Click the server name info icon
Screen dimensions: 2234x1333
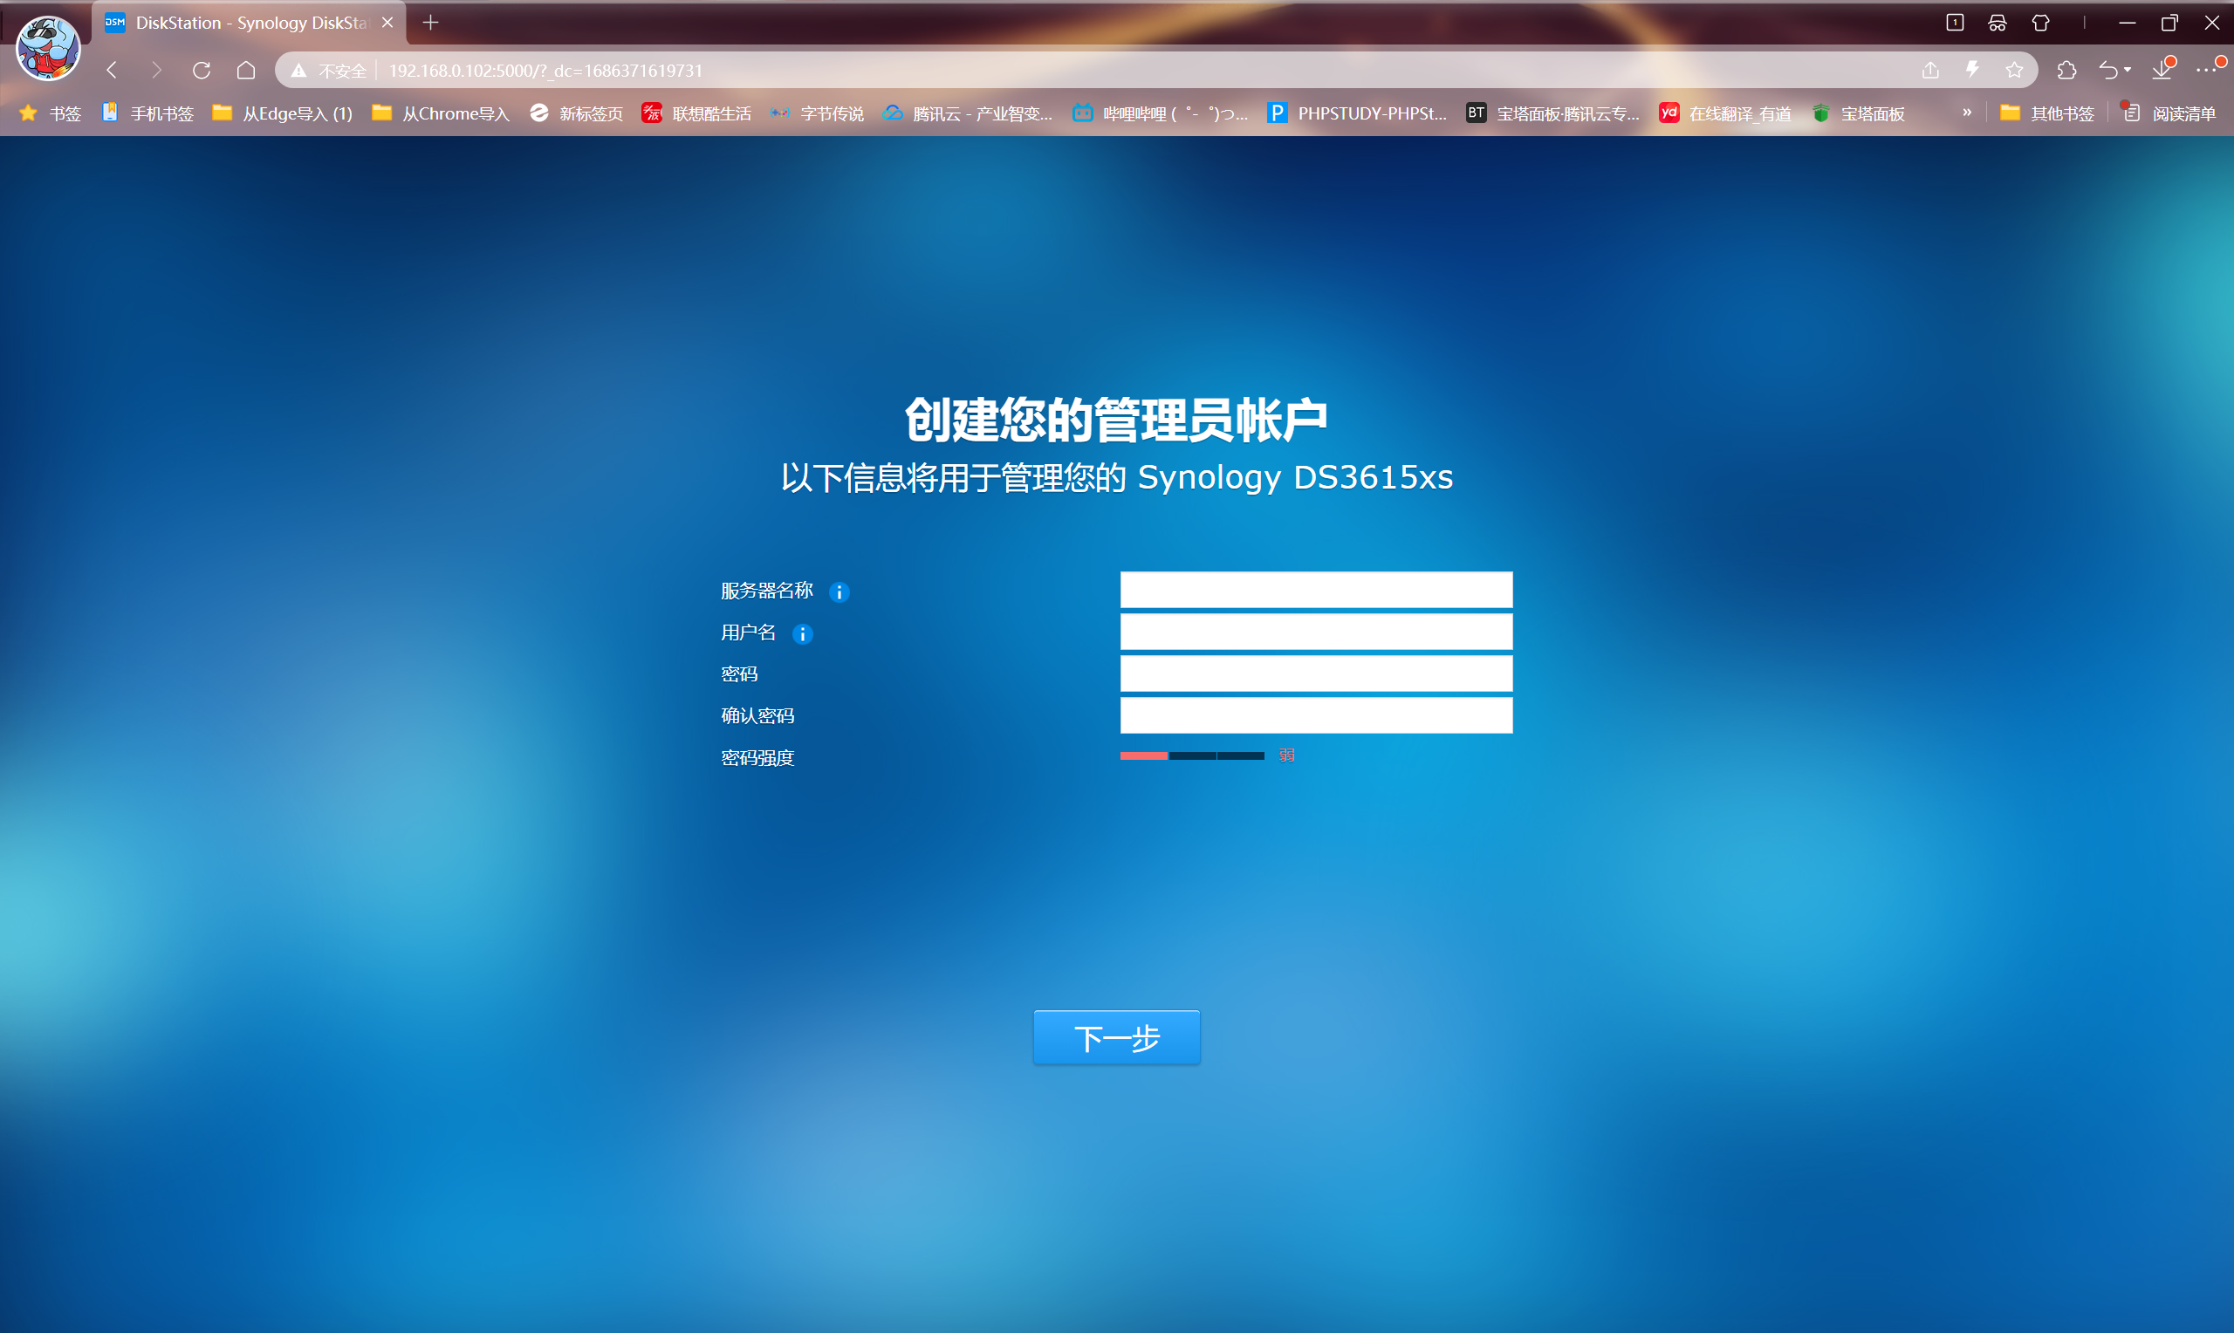pos(839,592)
